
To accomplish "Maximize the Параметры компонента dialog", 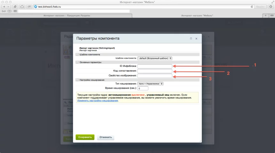I will tap(191, 38).
